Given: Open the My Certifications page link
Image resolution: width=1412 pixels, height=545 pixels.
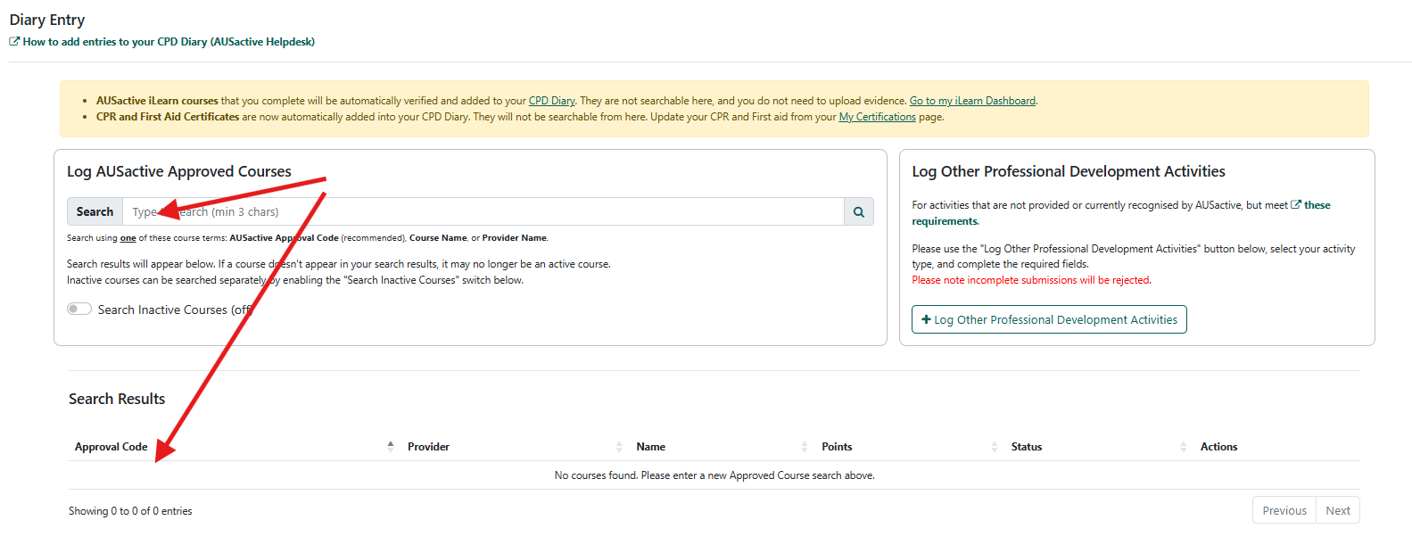Looking at the screenshot, I should pyautogui.click(x=877, y=117).
